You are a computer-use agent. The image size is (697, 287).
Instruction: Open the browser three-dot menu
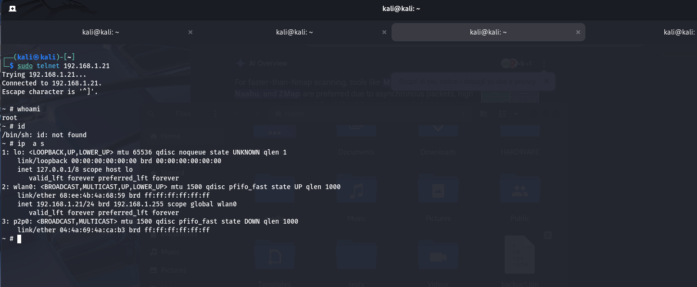tap(544, 64)
